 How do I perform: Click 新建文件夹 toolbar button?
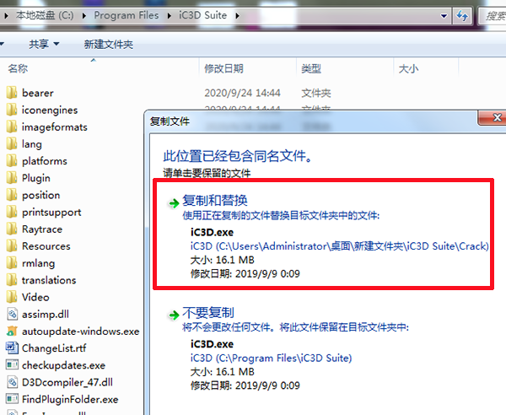click(x=109, y=44)
